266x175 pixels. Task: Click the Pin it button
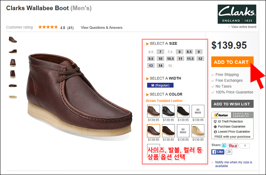click(x=233, y=146)
